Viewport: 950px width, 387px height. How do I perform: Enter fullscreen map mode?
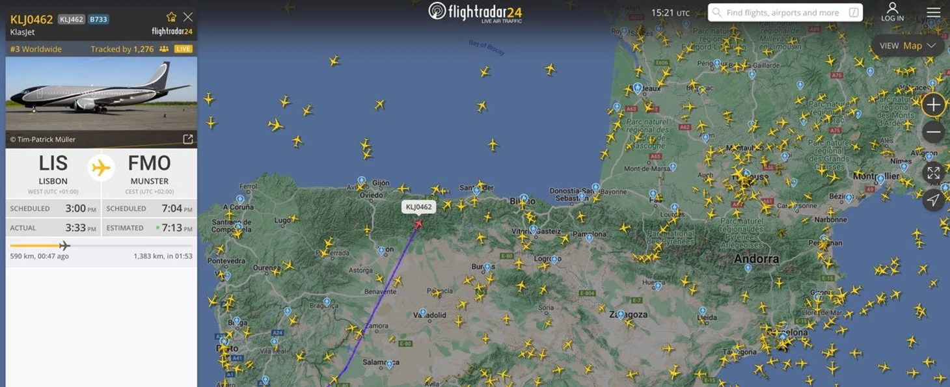tap(933, 172)
